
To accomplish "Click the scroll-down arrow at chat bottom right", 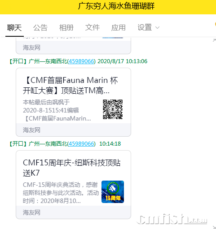I will pyautogui.click(x=214, y=227).
